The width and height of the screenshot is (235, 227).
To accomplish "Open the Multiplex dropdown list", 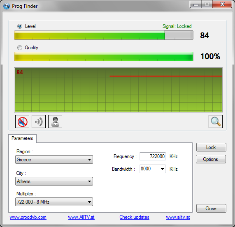I will click(54, 202).
